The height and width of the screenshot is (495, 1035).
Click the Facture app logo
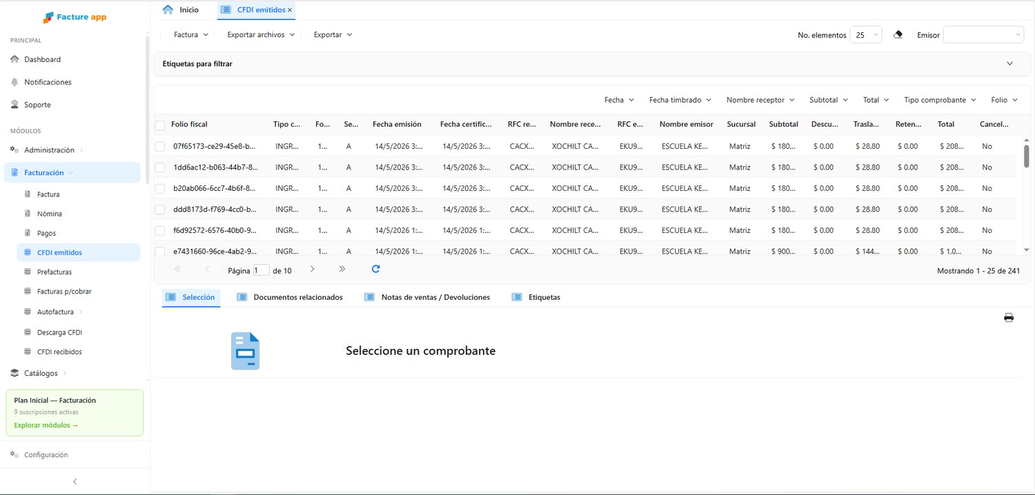75,17
